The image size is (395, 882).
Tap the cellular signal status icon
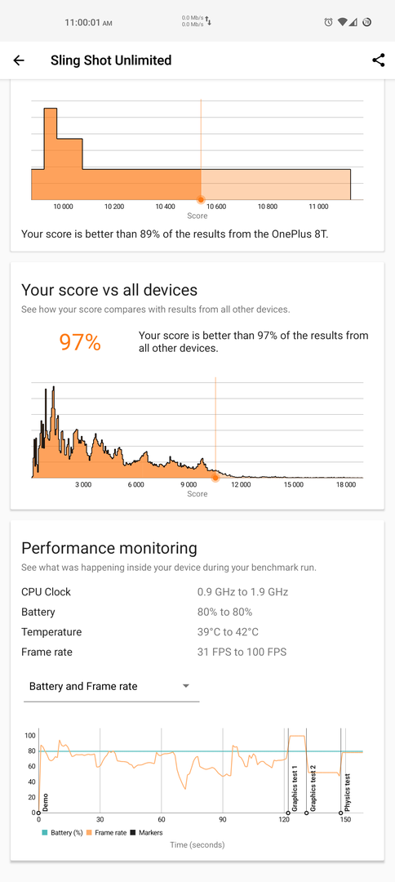click(353, 23)
